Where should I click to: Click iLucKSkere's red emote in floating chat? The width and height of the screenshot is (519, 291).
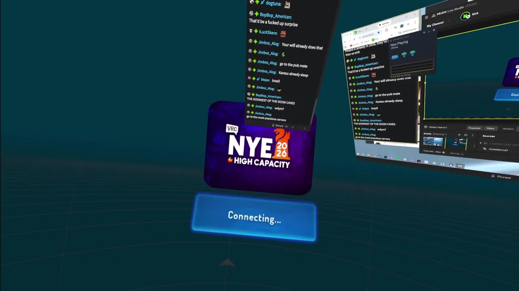pos(283,34)
